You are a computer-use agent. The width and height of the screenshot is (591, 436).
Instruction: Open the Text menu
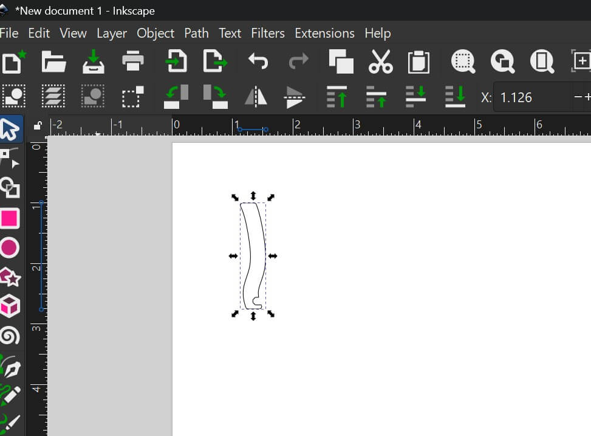pyautogui.click(x=230, y=33)
